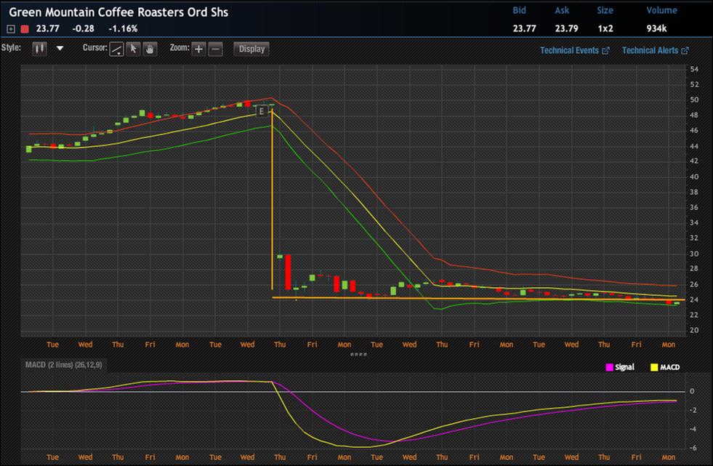Screen dimensions: 713x466
Task: Expand the chart Style dropdown arrow
Action: click(60, 48)
